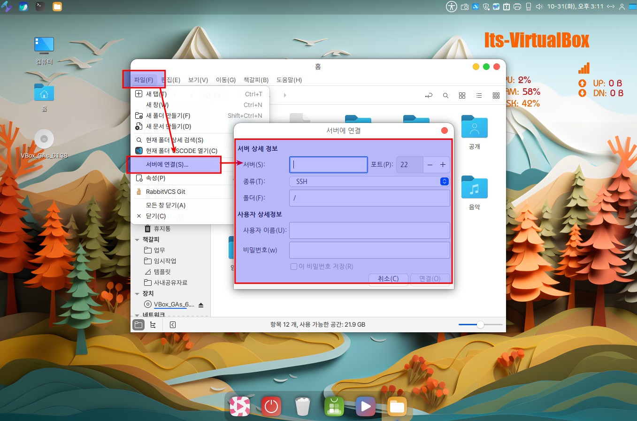Click the 폴더(F) path field
This screenshot has width=637, height=421.
tap(369, 198)
